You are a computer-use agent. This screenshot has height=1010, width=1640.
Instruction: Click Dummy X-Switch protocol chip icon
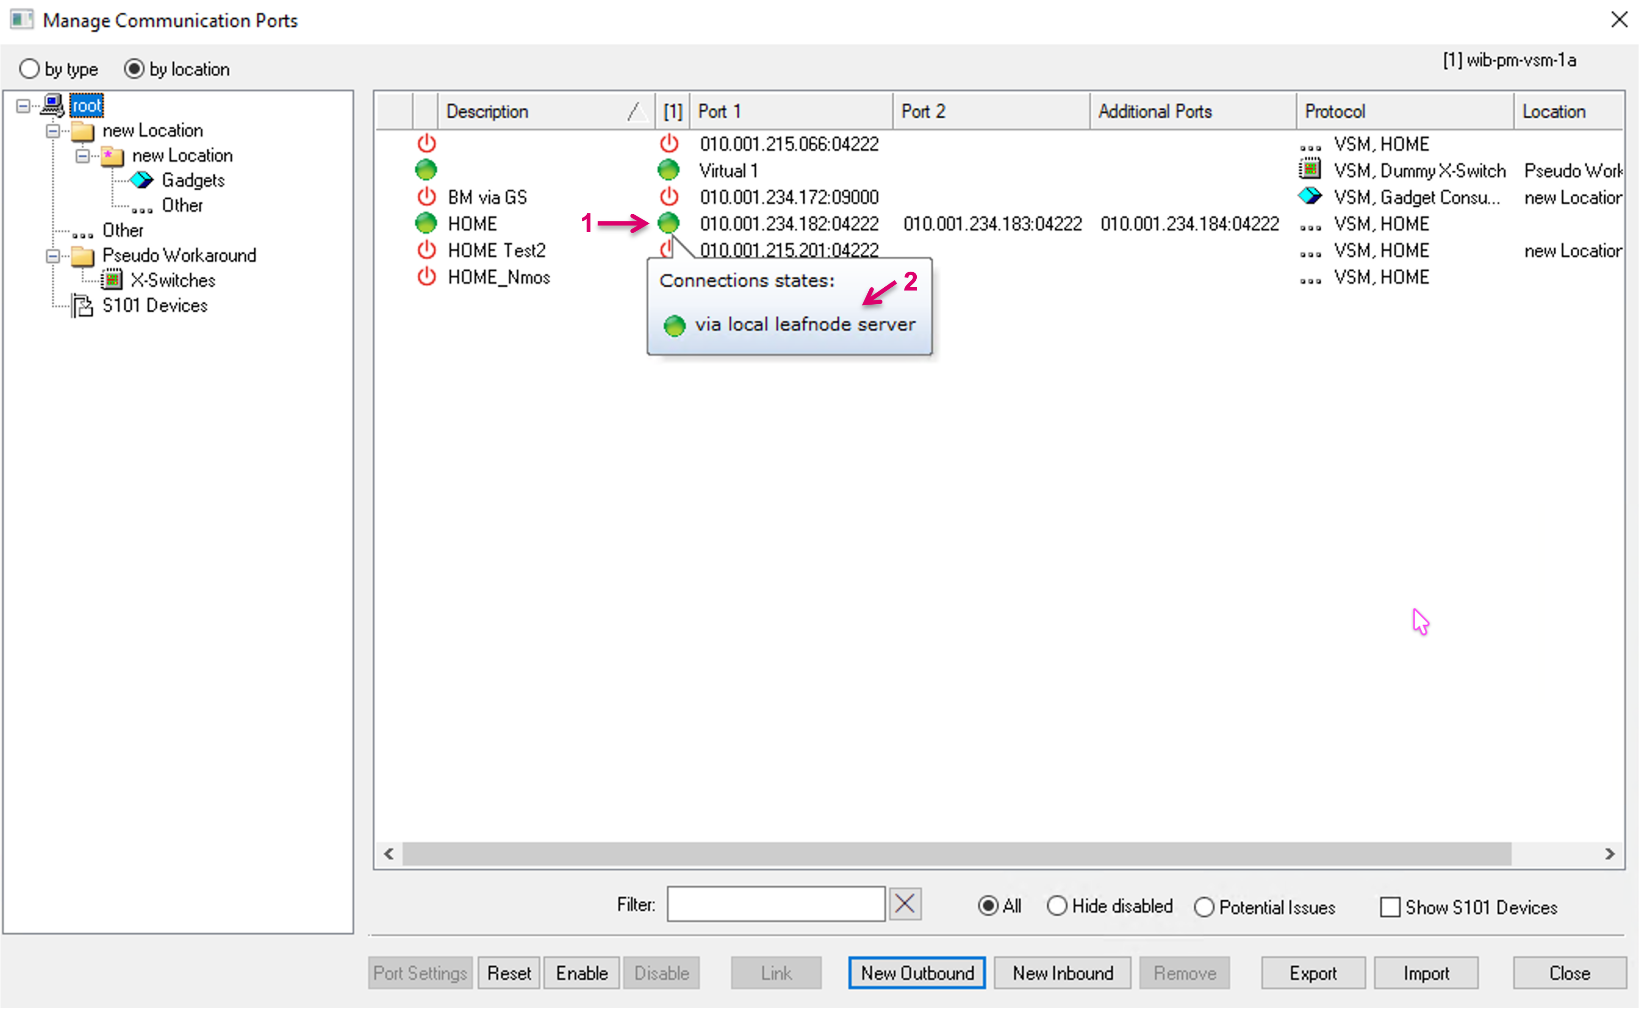click(1309, 170)
